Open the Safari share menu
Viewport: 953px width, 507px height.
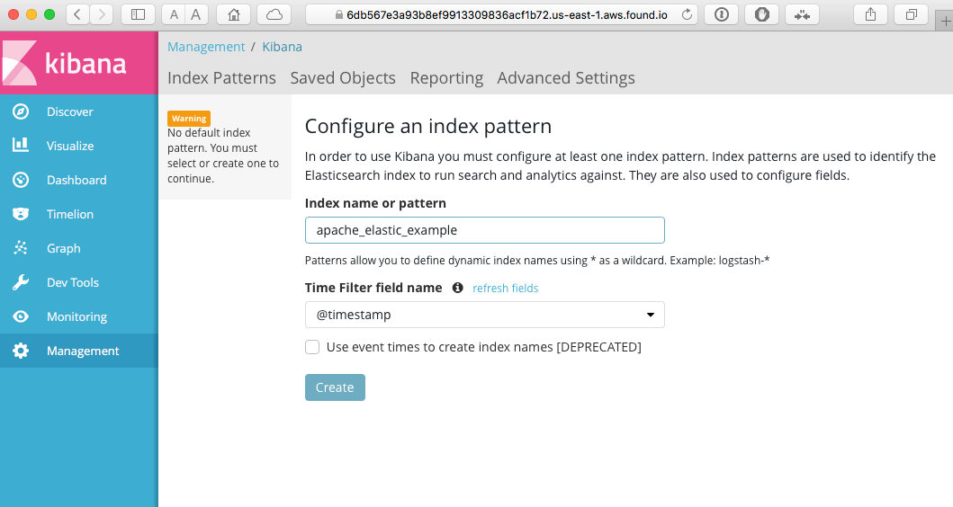[x=871, y=14]
